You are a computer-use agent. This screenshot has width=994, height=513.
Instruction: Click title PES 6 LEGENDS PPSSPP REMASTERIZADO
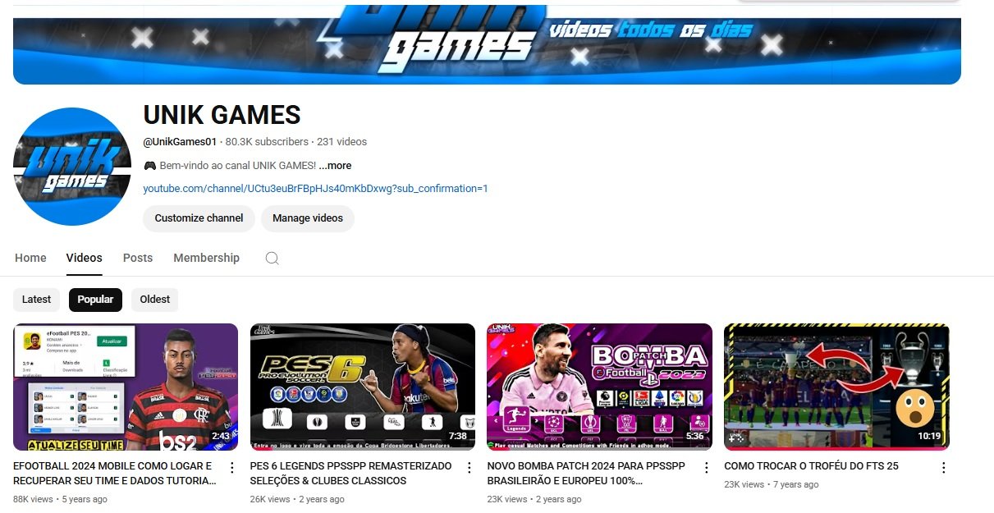pyautogui.click(x=351, y=474)
